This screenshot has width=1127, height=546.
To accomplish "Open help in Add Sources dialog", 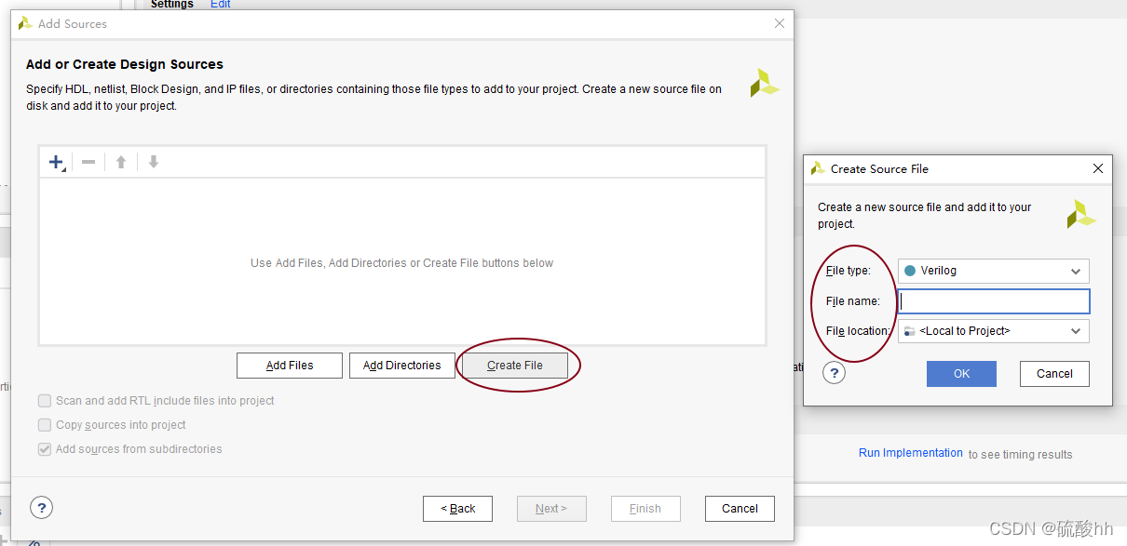I will click(41, 507).
